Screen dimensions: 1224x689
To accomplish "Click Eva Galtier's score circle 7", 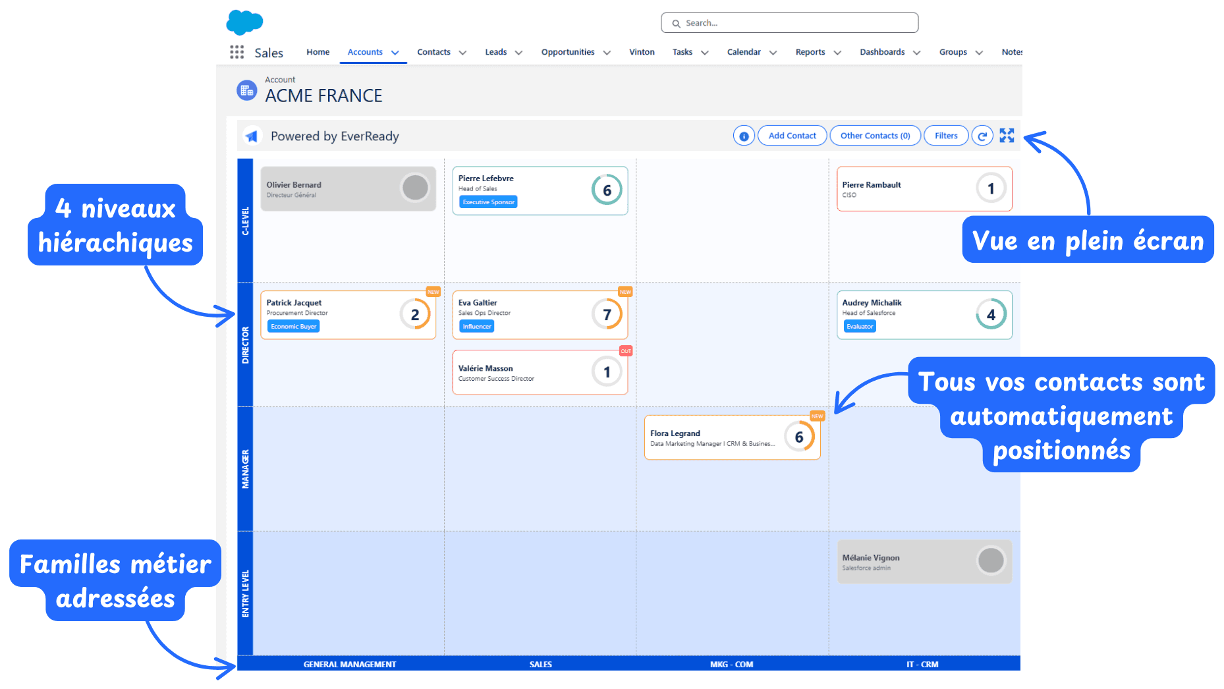I will coord(607,315).
